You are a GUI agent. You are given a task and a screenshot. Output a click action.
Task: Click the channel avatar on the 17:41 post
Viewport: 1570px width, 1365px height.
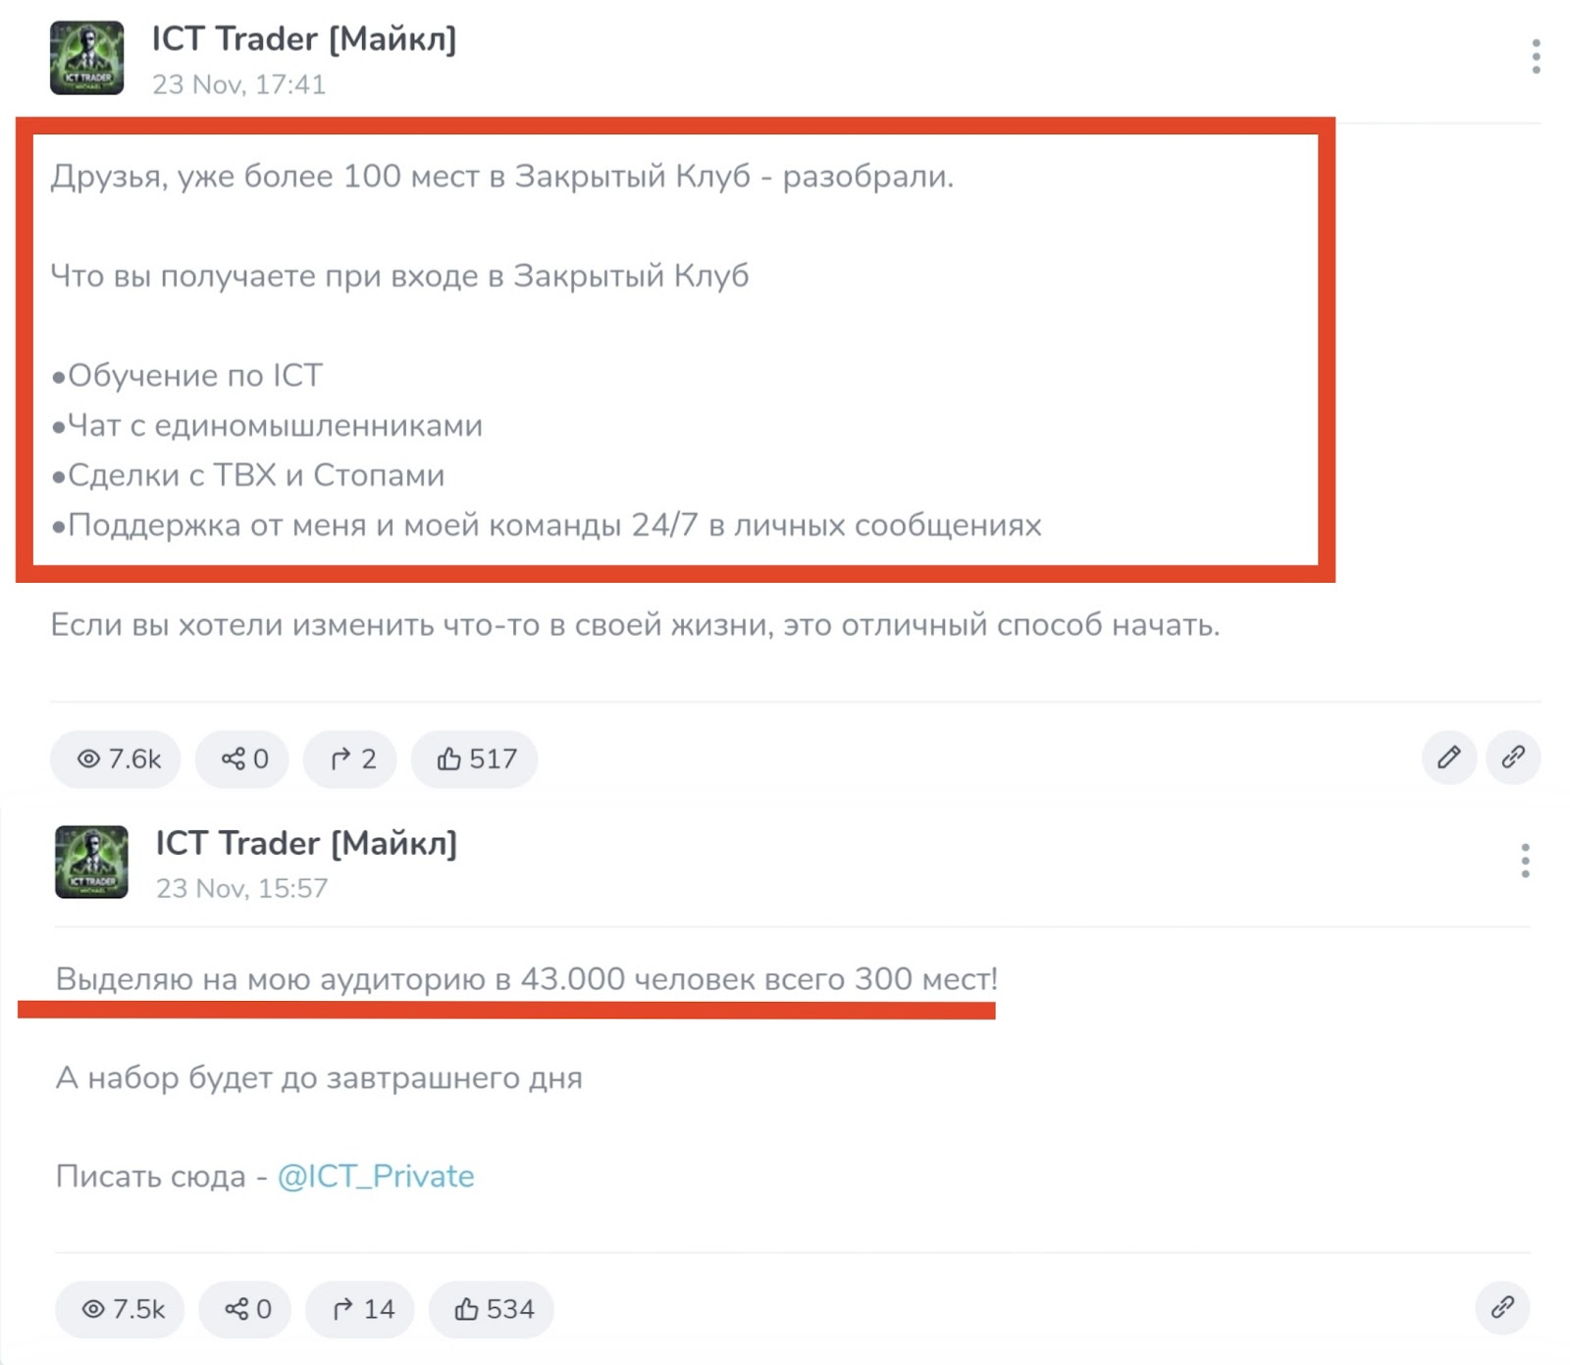click(87, 58)
